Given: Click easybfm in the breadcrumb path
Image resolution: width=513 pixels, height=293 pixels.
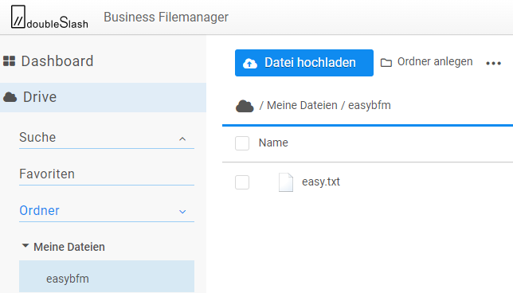Looking at the screenshot, I should [370, 106].
